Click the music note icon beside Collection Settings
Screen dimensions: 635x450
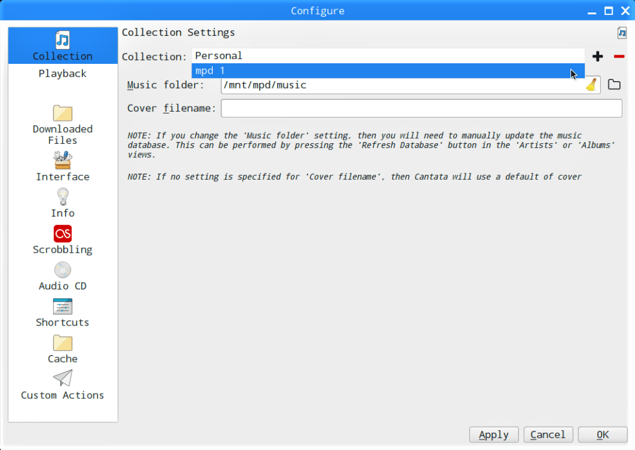(x=621, y=33)
